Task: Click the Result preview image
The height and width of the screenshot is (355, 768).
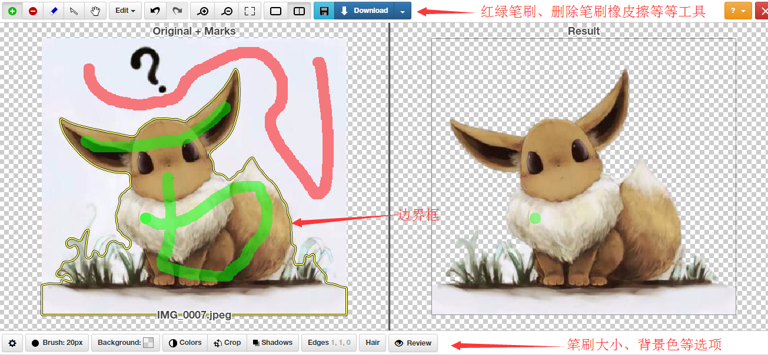Action: (584, 176)
